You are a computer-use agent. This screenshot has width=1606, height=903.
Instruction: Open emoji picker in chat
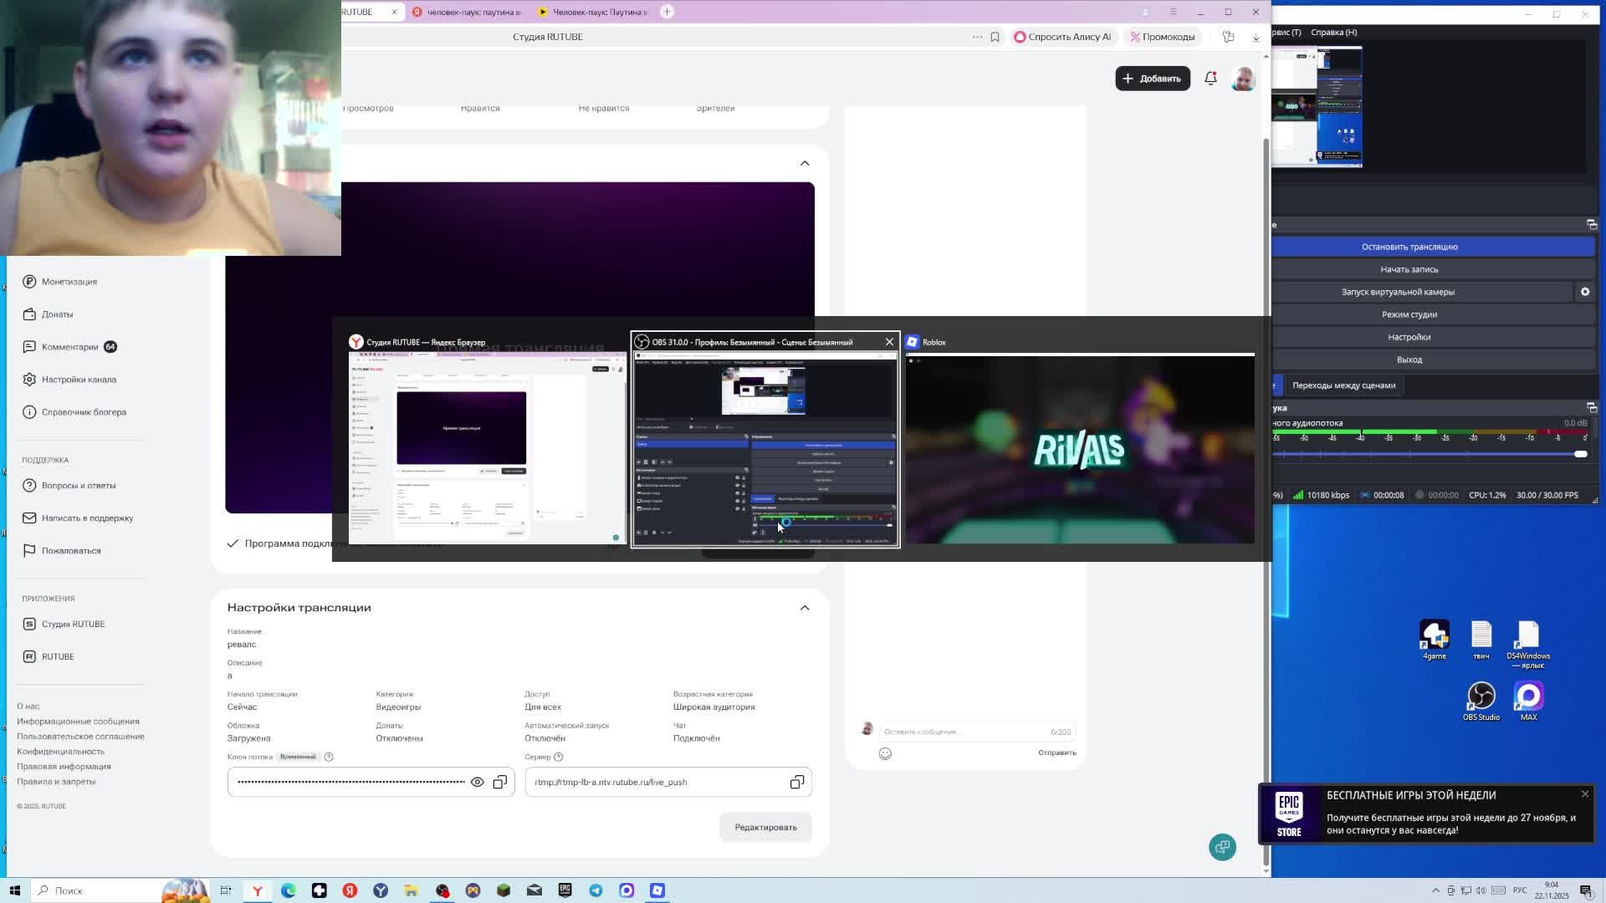[885, 753]
